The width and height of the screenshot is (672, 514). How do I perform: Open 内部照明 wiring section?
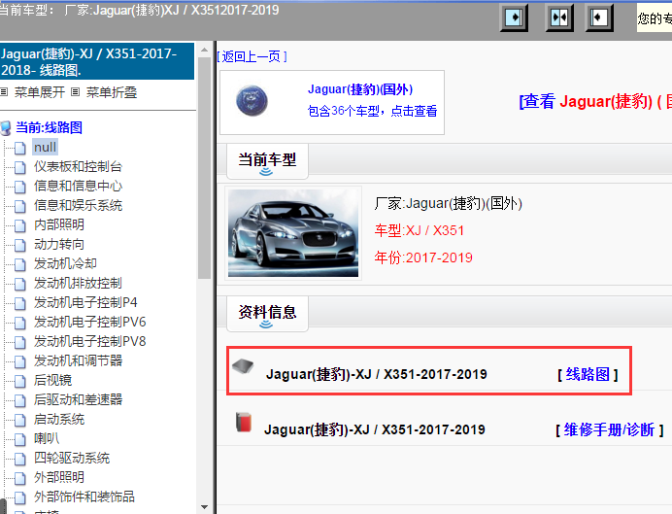click(x=59, y=224)
